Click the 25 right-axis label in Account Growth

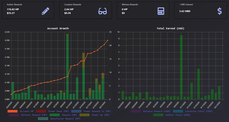tap(110, 32)
